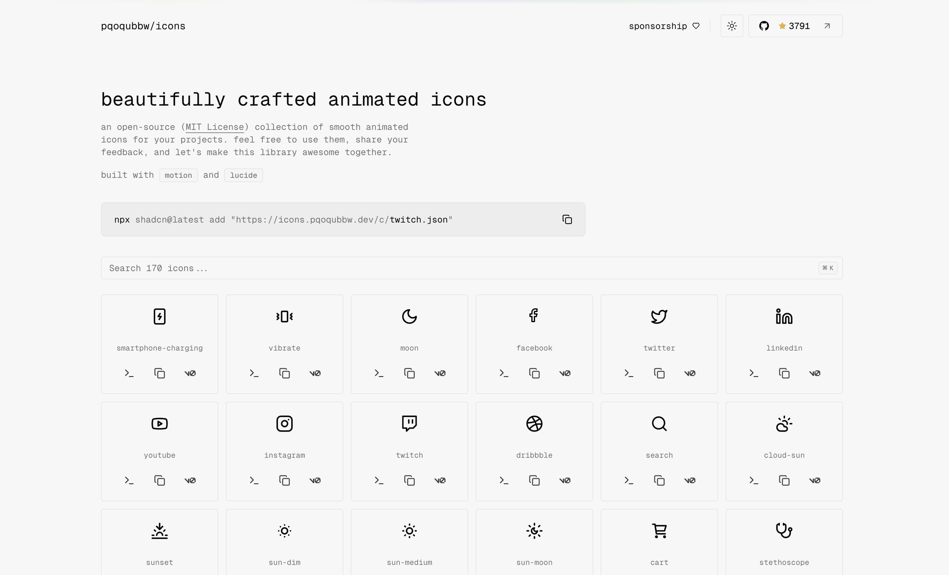Click the smartphone-charging animated icon
Viewport: 949px width, 575px height.
point(159,317)
